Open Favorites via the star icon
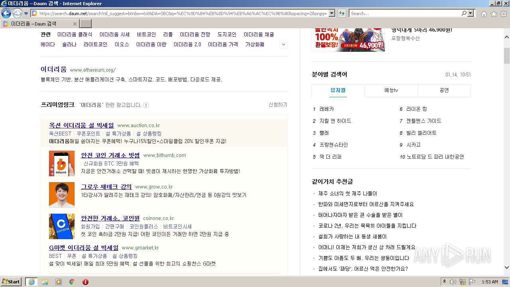The width and height of the screenshot is (510, 287). (494, 14)
